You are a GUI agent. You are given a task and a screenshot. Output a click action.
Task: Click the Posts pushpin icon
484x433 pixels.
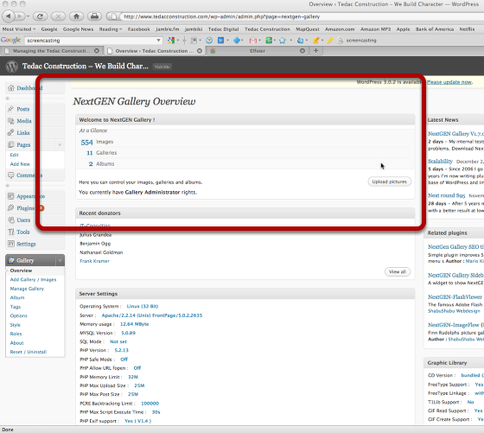pyautogui.click(x=11, y=109)
